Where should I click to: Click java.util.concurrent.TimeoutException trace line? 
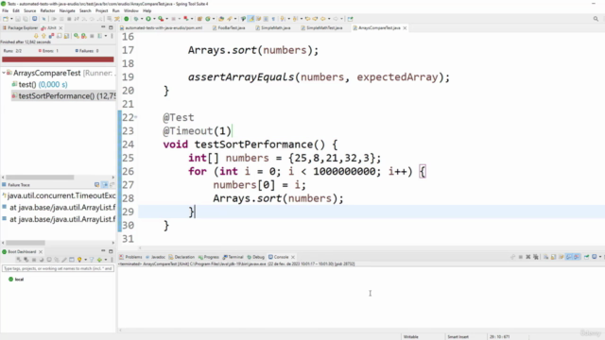point(59,195)
